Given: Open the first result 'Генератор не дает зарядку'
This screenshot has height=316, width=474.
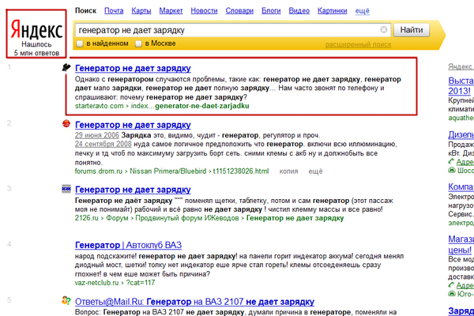Looking at the screenshot, I should [133, 69].
